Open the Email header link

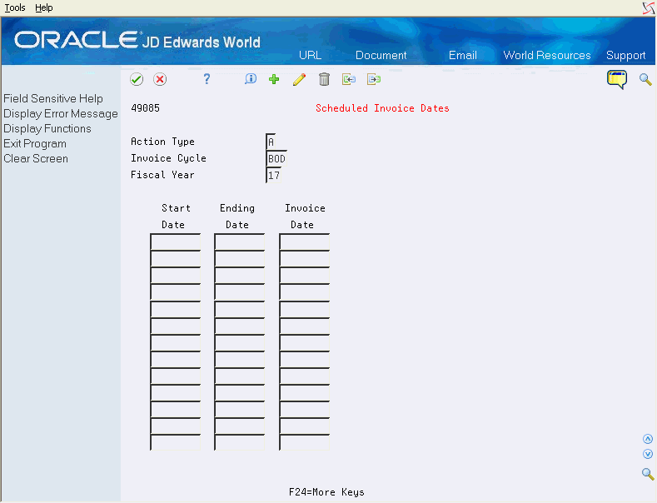(463, 55)
